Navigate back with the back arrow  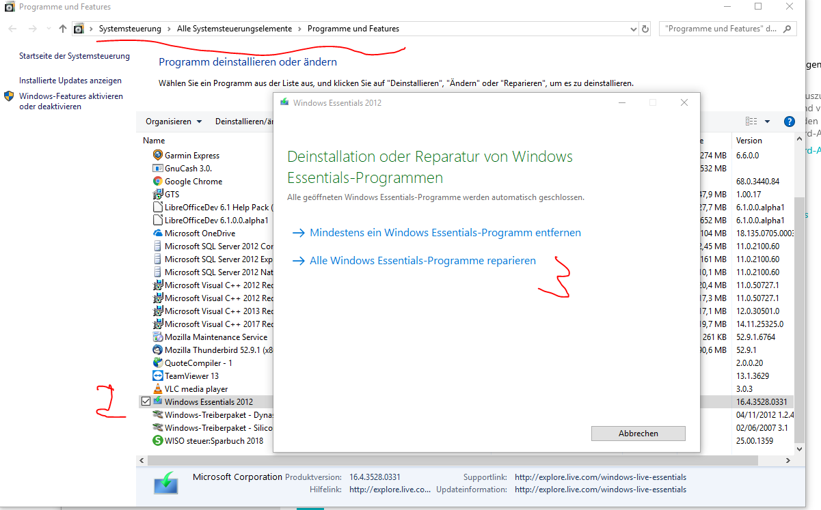pos(12,29)
